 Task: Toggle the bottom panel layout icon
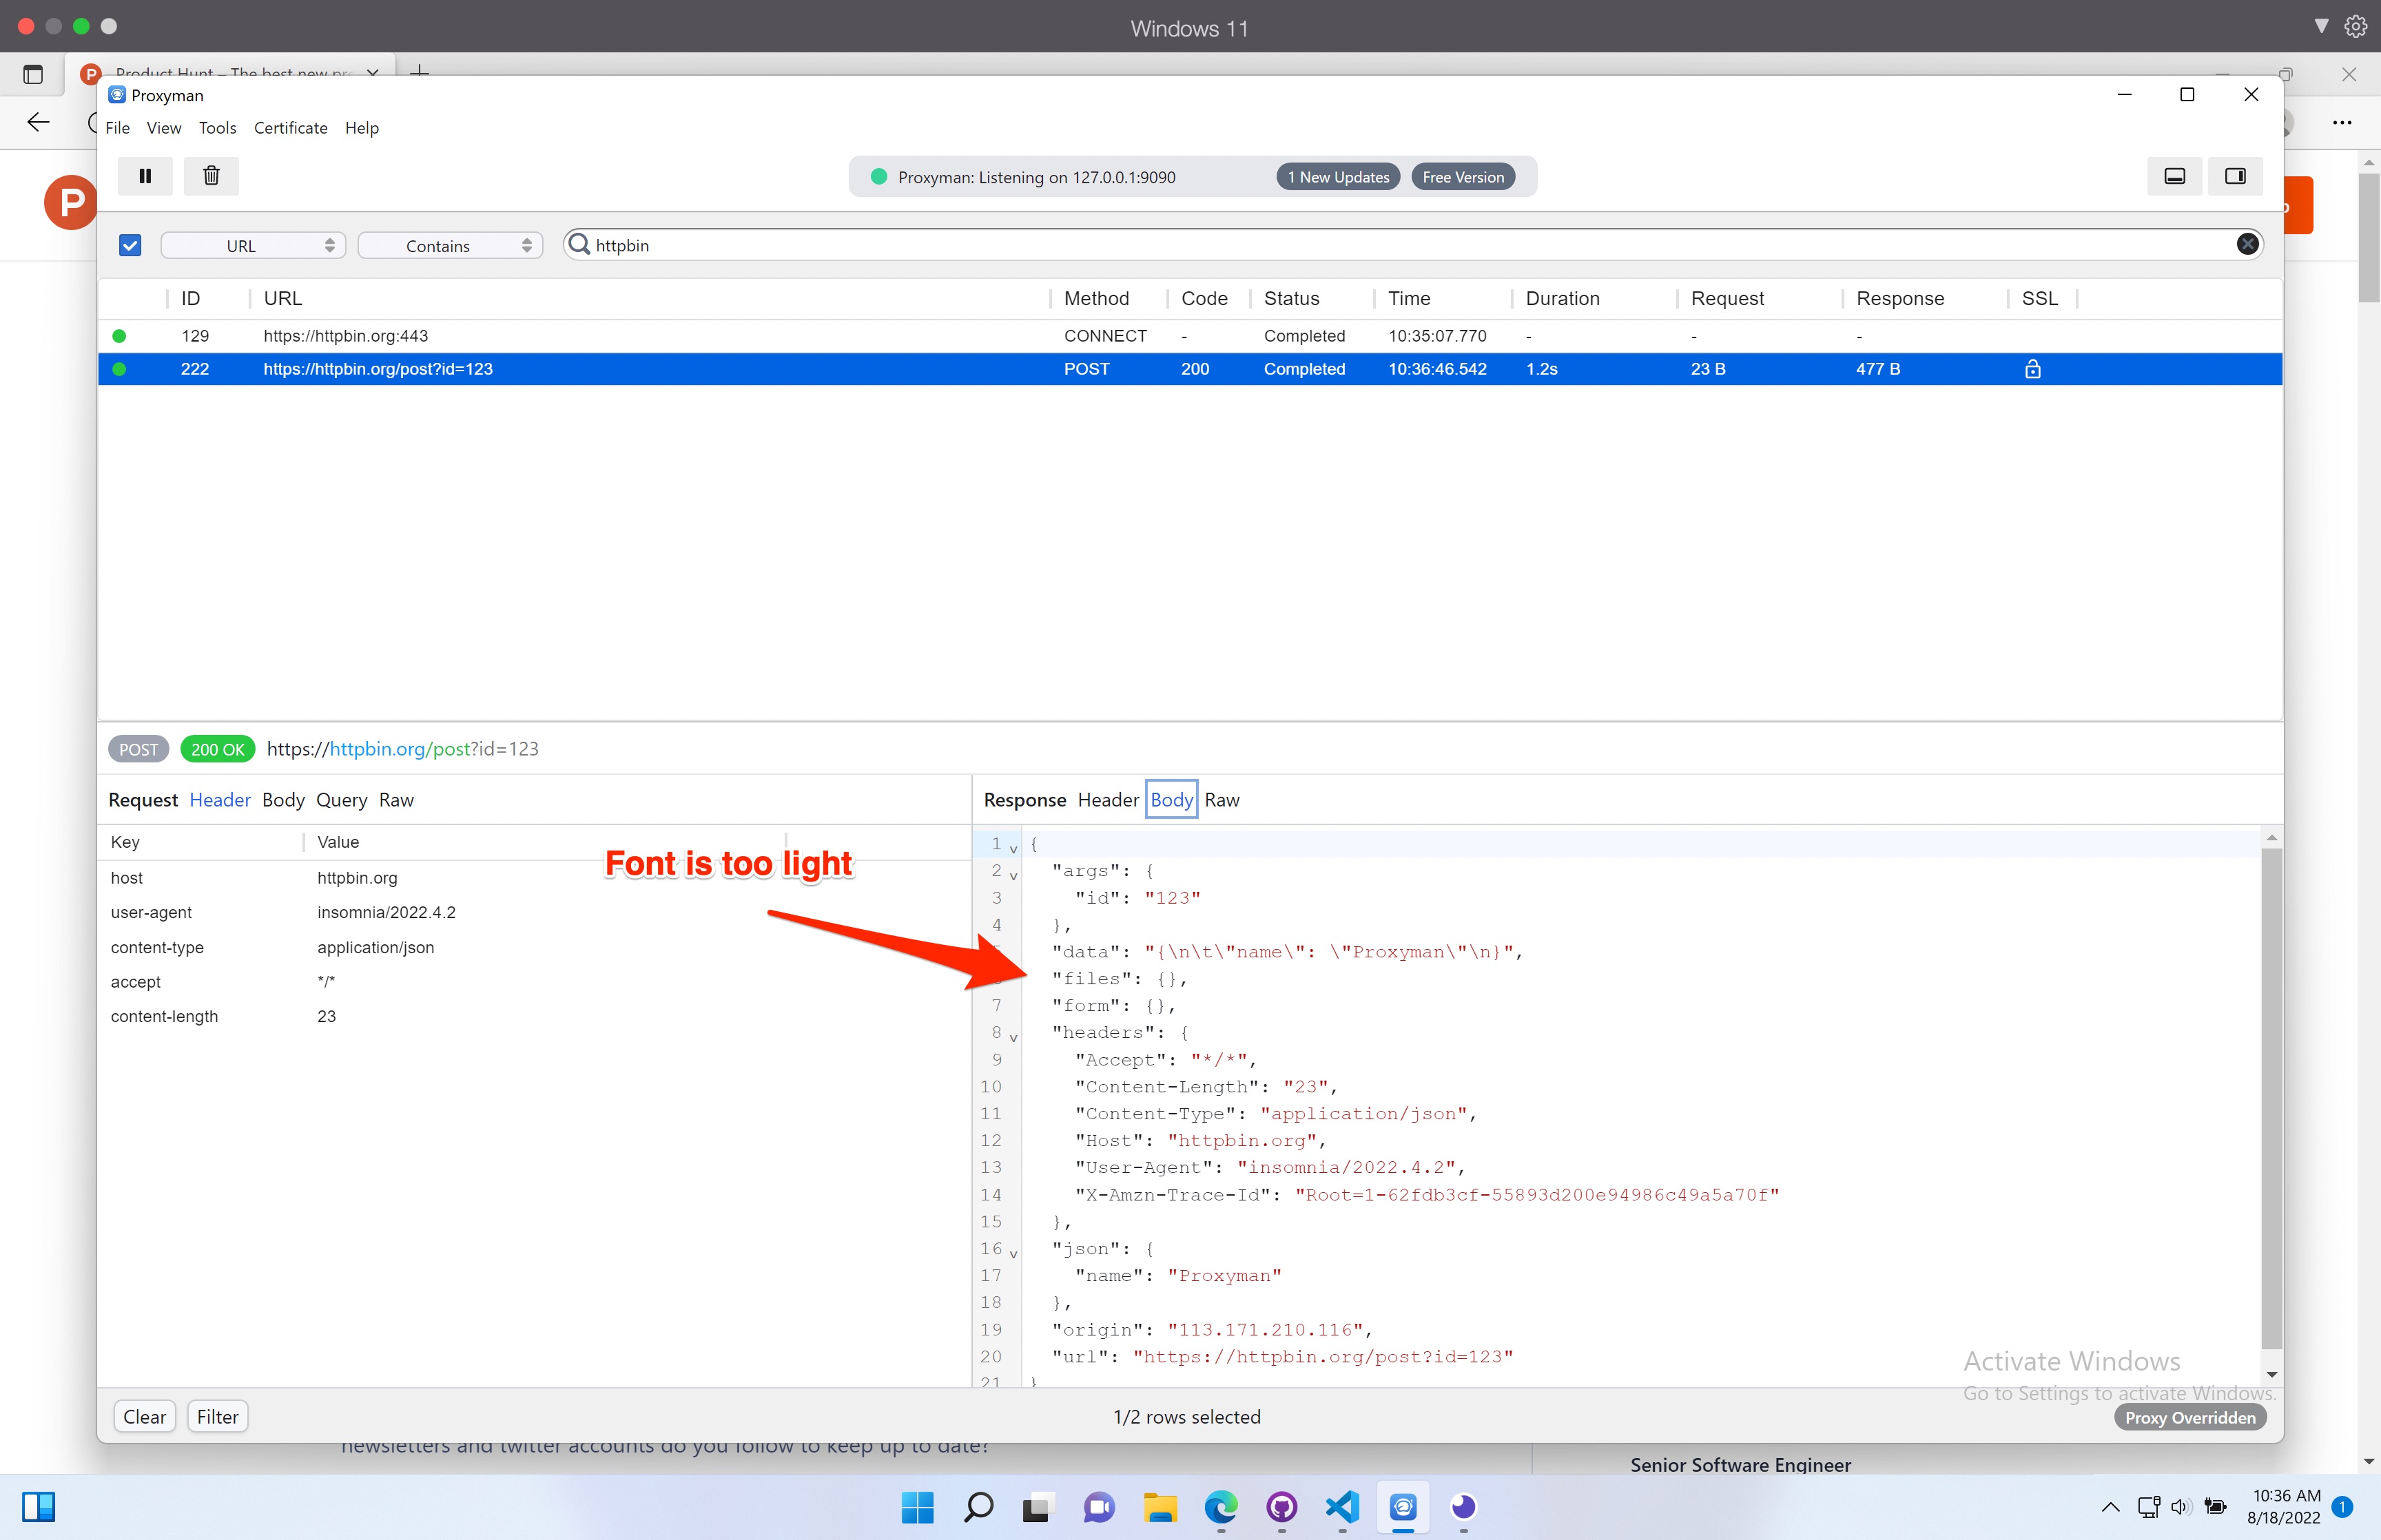[2174, 176]
